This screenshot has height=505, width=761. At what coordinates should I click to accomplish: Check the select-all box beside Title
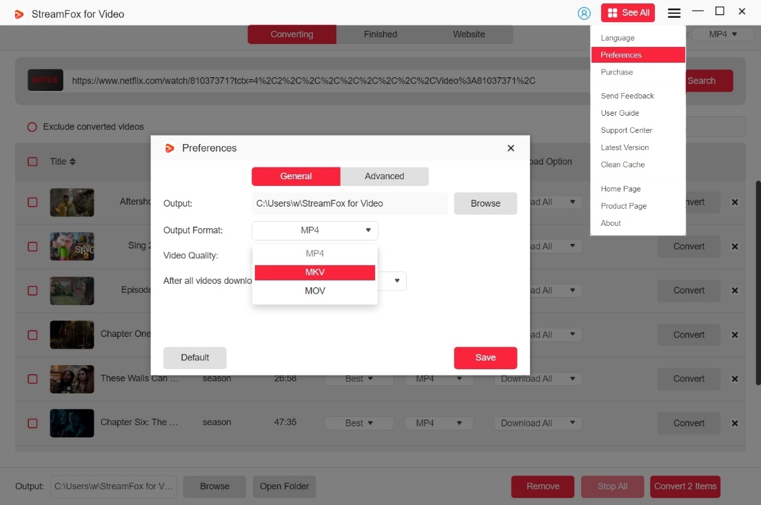(x=32, y=161)
